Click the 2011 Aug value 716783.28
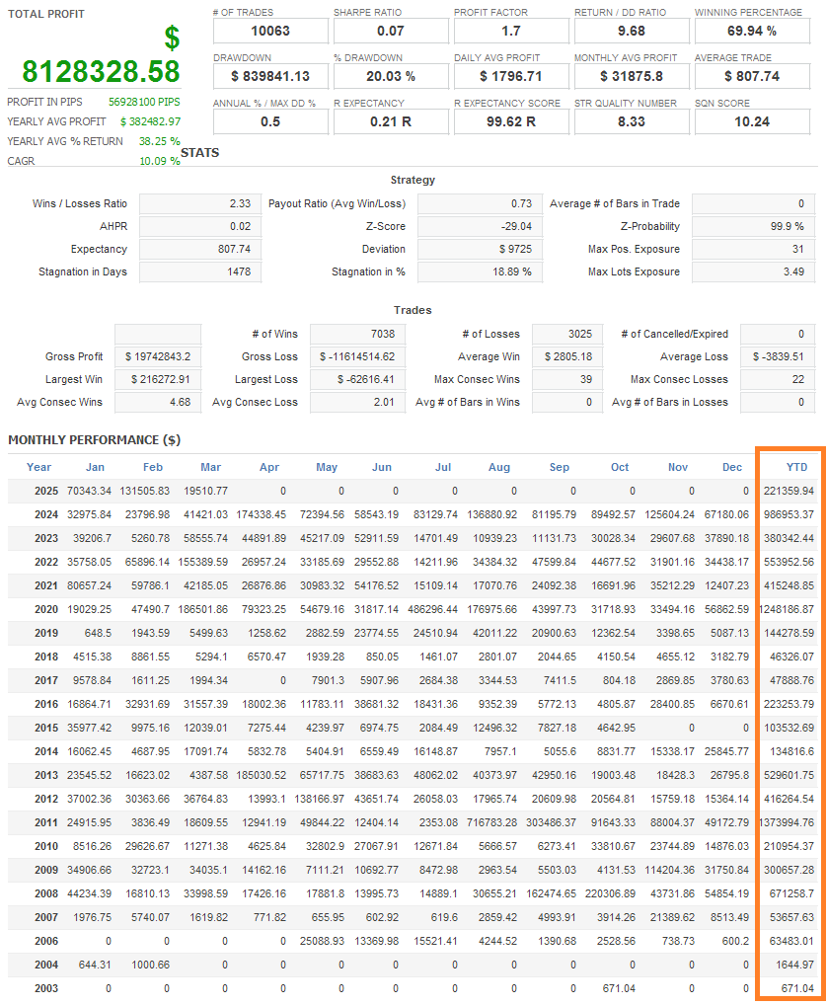This screenshot has height=1005, width=827. [x=492, y=822]
